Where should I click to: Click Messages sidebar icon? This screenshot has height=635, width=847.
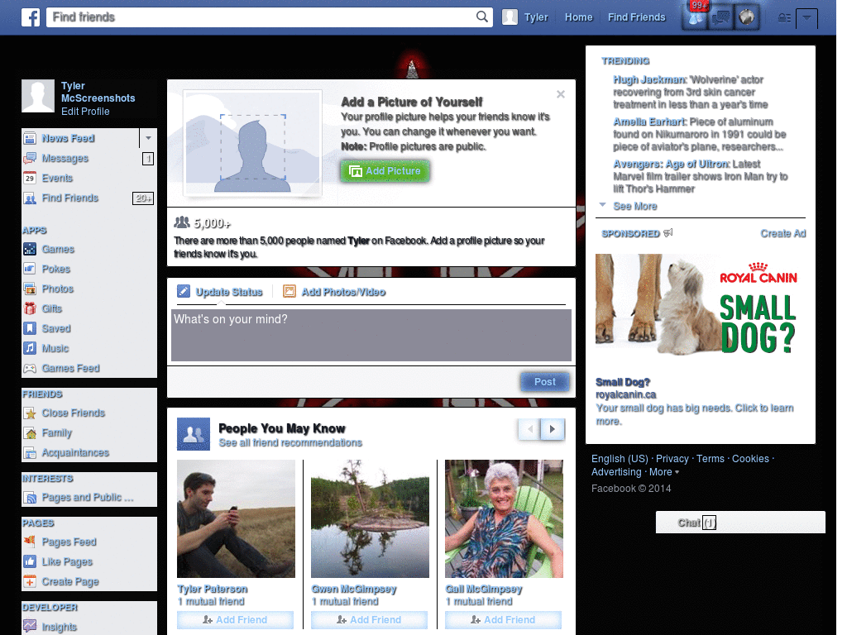pos(30,158)
